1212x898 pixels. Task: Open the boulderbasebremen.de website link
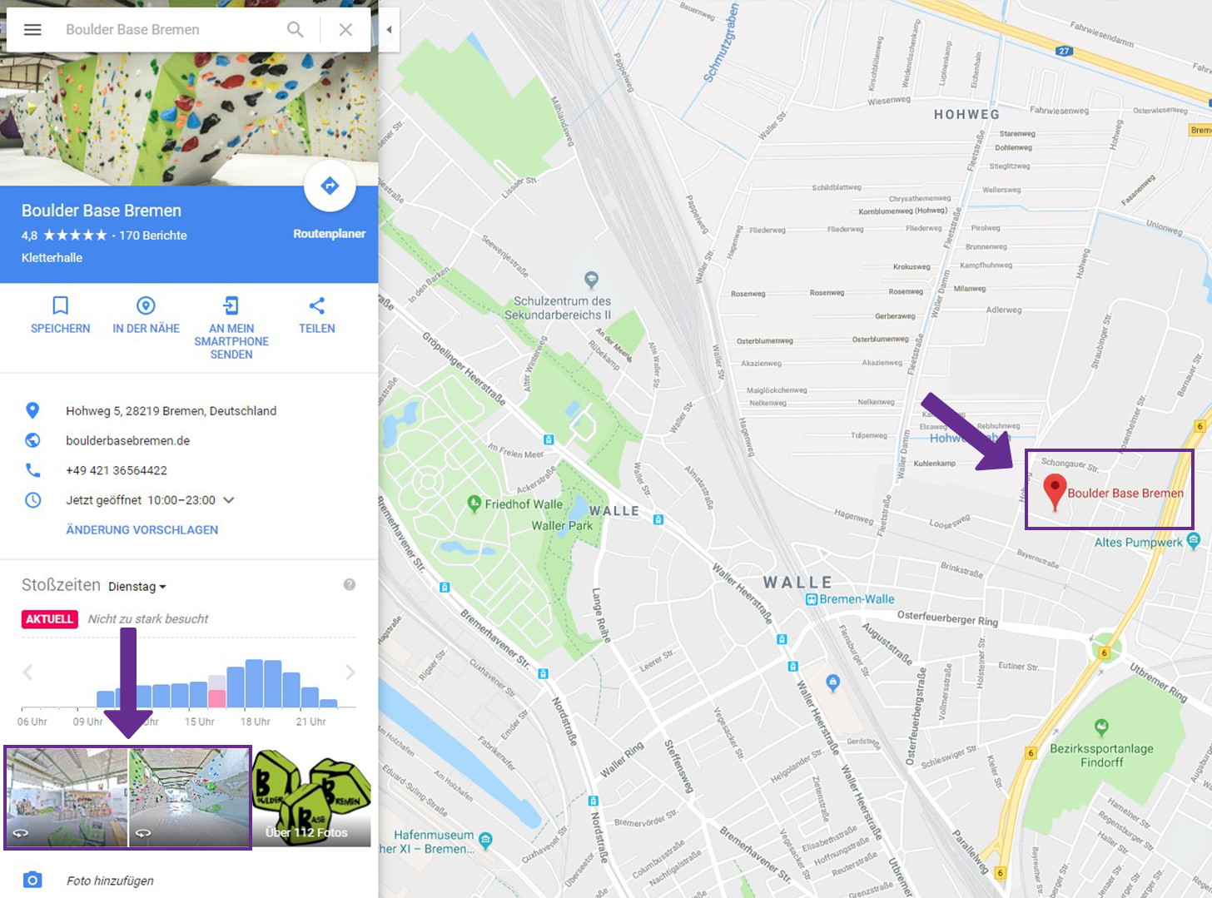coord(127,440)
